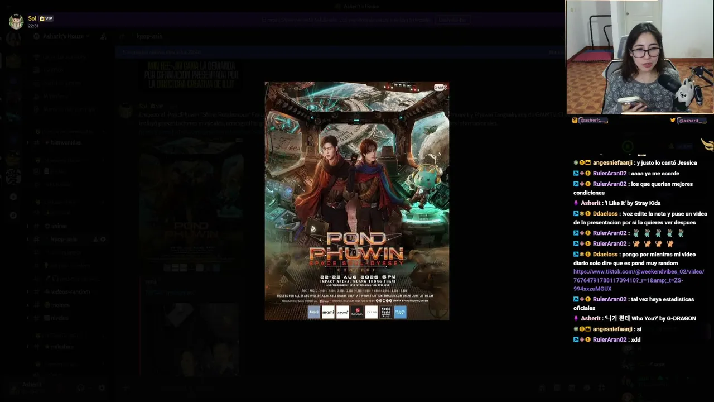This screenshot has width=714, height=402.
Task: Click the dimmed poster thumbnail in the Discord message
Action: (x=191, y=205)
